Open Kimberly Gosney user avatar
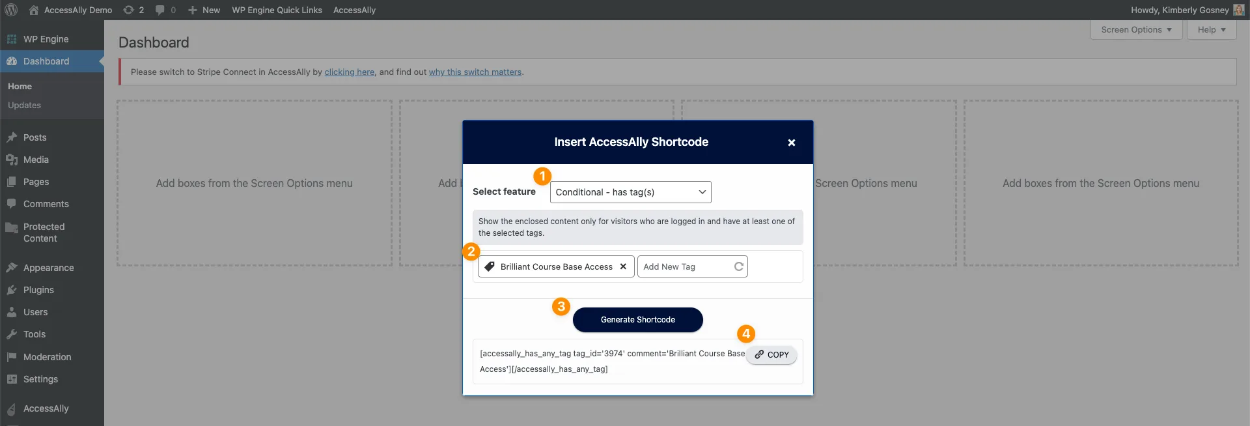 1239,10
